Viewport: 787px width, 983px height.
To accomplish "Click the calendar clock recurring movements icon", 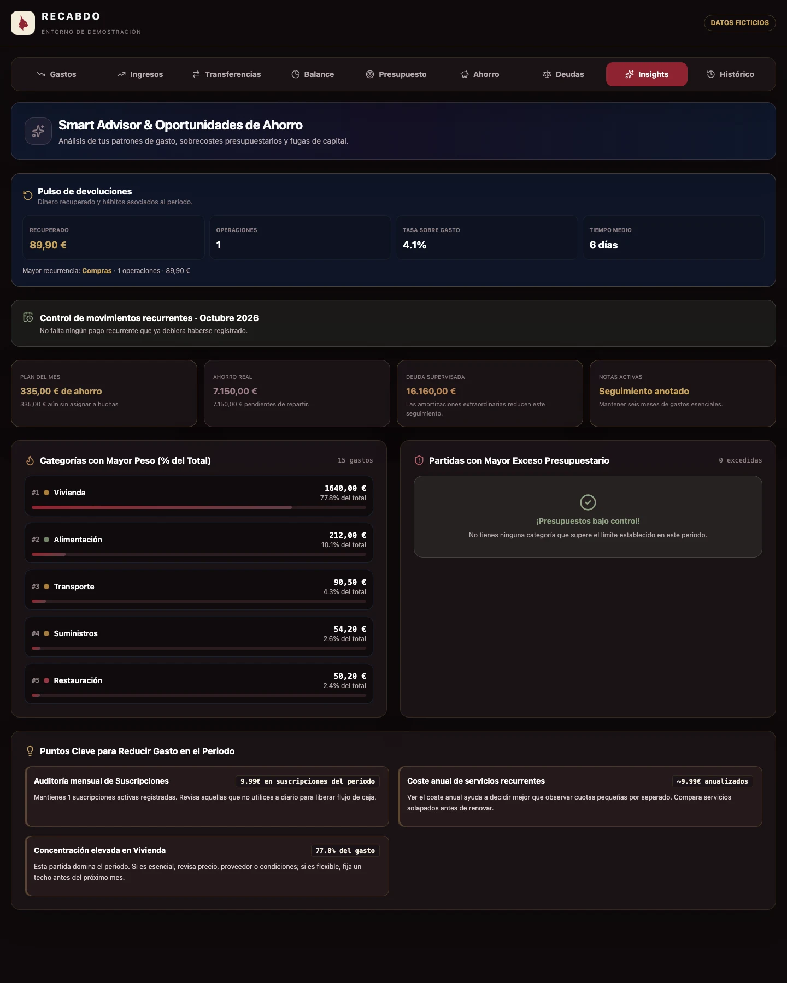I will point(28,317).
